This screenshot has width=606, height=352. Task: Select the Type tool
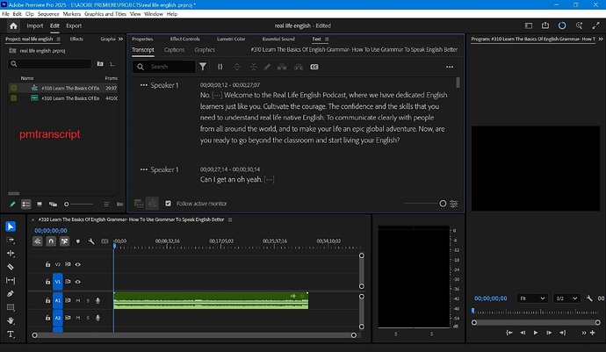[x=11, y=334]
